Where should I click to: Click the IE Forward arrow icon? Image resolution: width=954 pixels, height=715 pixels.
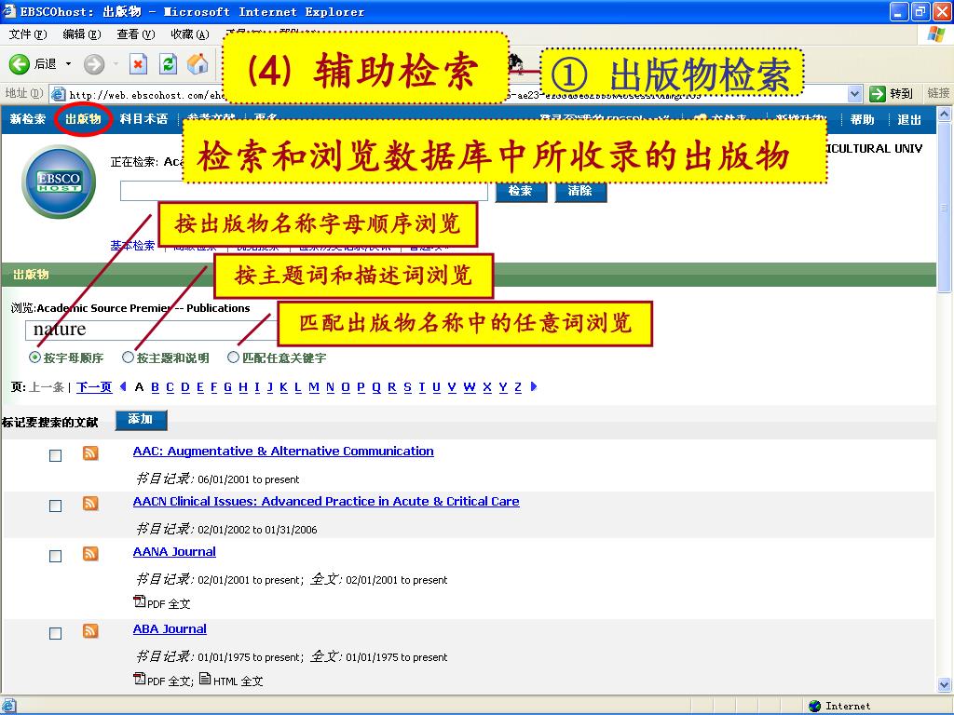coord(94,64)
